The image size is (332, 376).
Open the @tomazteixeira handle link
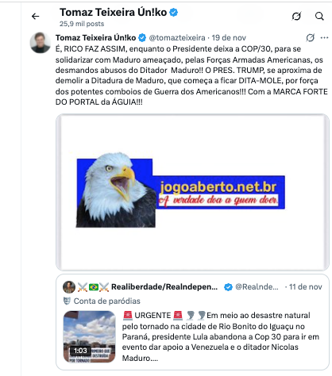tap(177, 38)
